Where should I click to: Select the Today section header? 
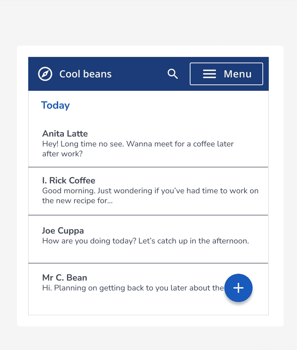55,105
